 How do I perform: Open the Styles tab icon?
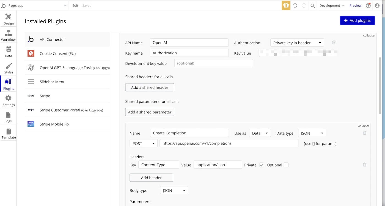[9, 66]
